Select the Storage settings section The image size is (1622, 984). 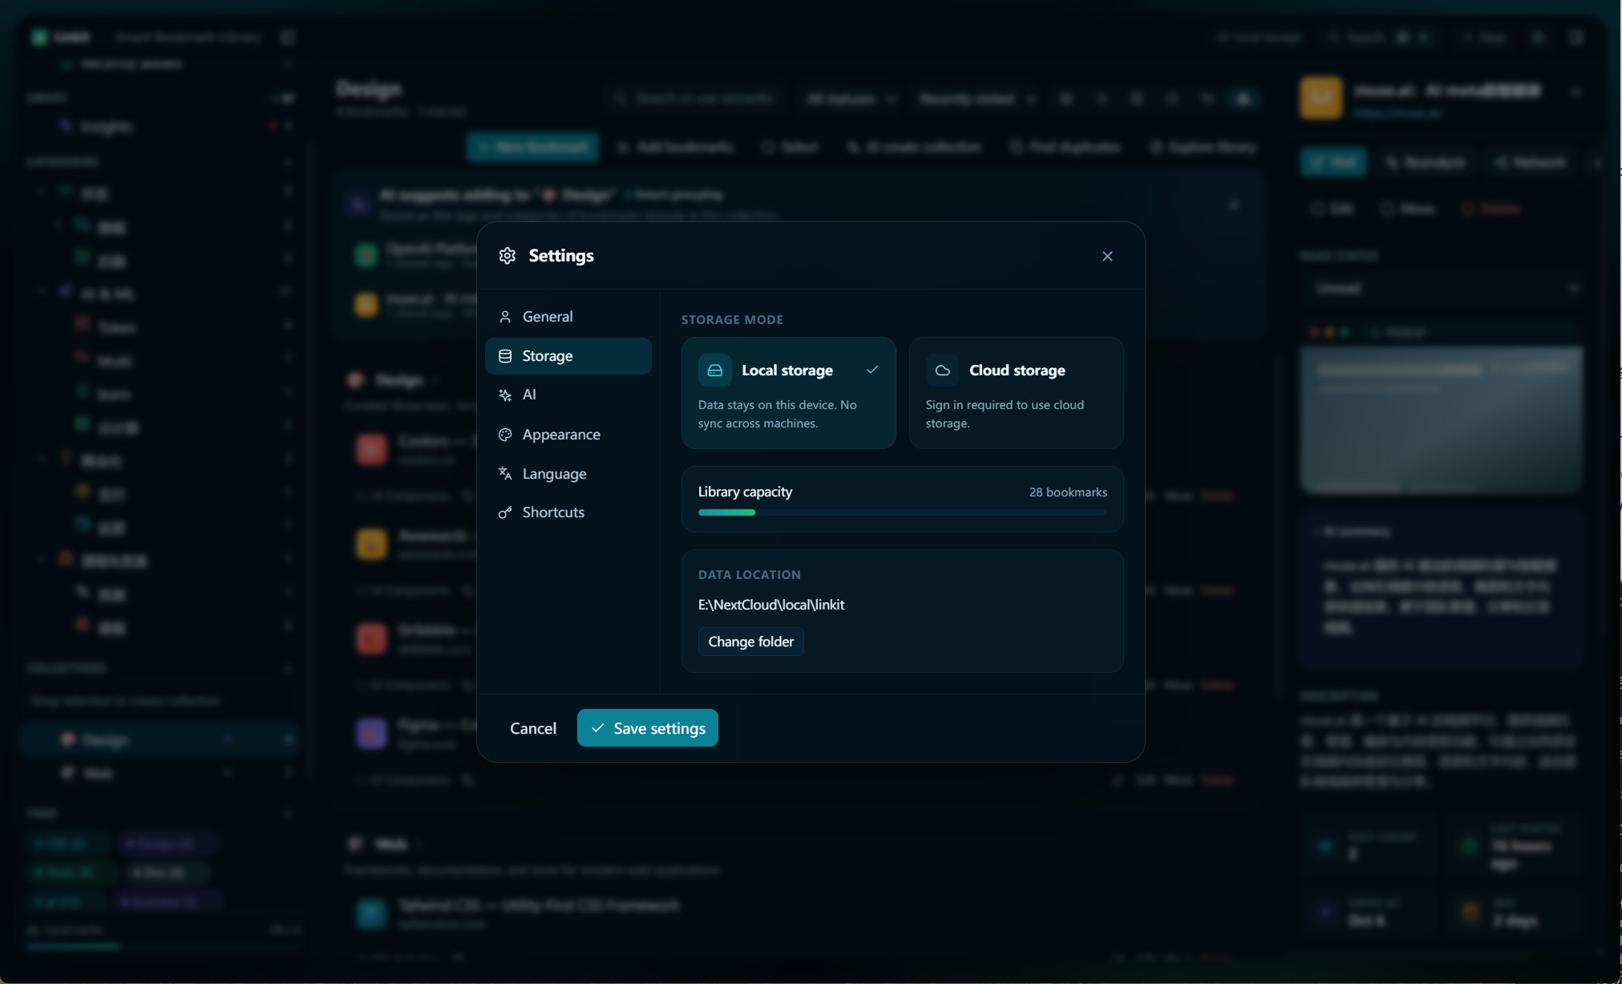568,356
